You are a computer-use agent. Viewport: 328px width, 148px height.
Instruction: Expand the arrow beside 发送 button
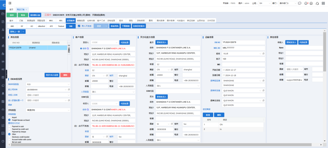[x=106, y=26]
